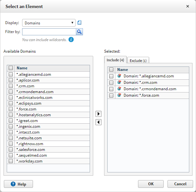Check select-all box in Available Domains header
This screenshot has width=196, height=192.
(x=11, y=68)
